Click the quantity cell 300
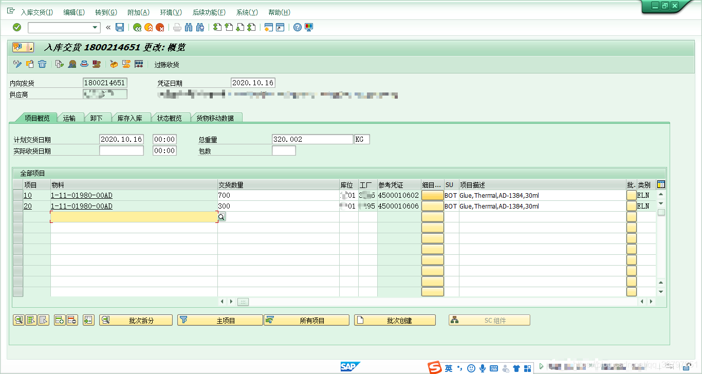Viewport: 702px width, 374px height. click(x=278, y=206)
